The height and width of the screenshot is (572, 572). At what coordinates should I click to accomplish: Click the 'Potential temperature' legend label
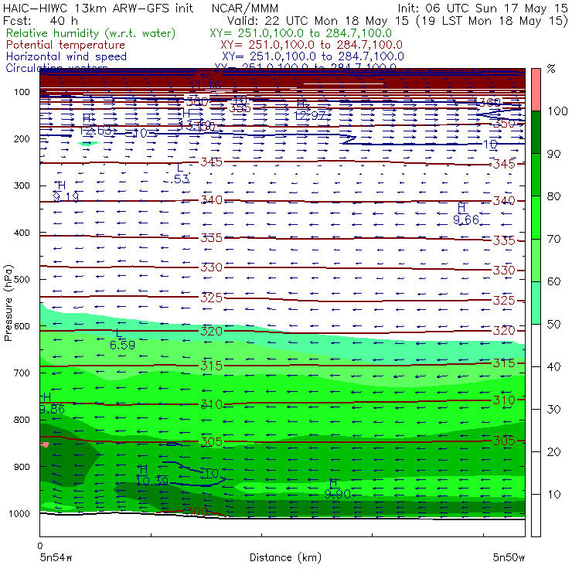[66, 45]
